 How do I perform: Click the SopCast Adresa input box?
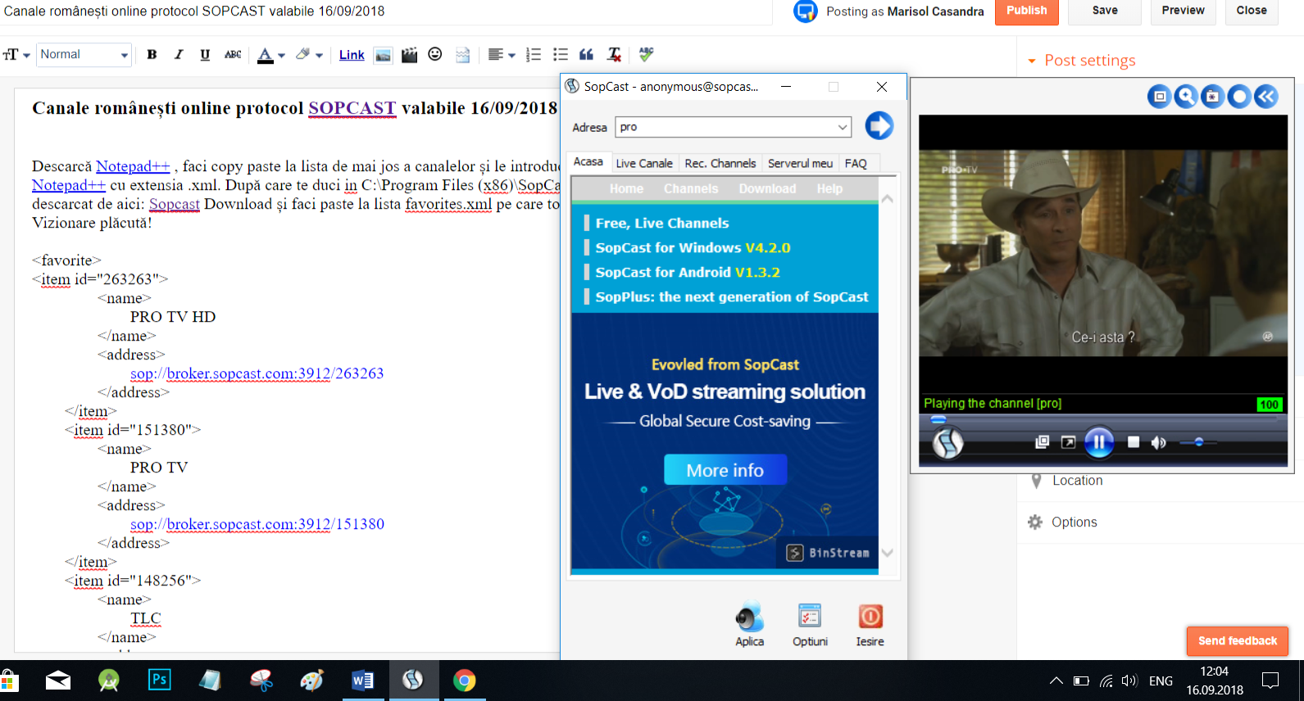coord(725,127)
